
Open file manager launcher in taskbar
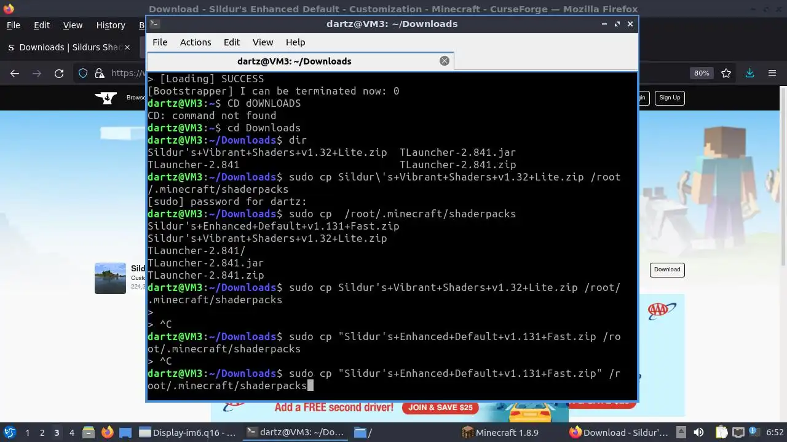(x=88, y=432)
